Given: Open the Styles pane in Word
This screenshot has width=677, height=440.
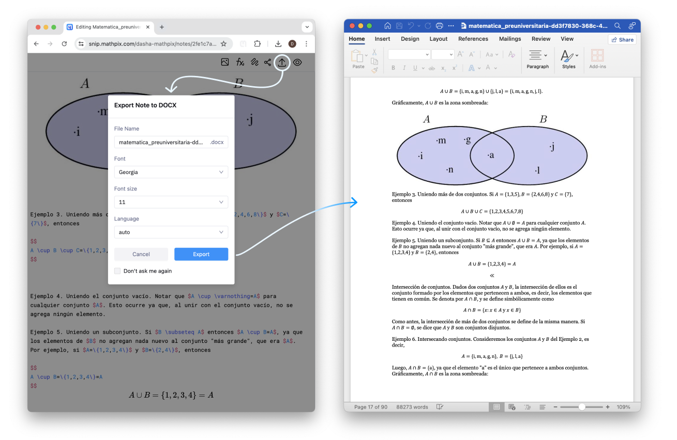Looking at the screenshot, I should click(568, 58).
